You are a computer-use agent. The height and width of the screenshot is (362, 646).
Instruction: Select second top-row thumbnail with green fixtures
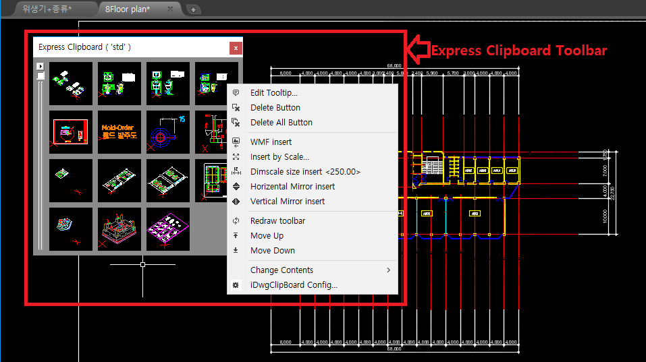pos(119,84)
